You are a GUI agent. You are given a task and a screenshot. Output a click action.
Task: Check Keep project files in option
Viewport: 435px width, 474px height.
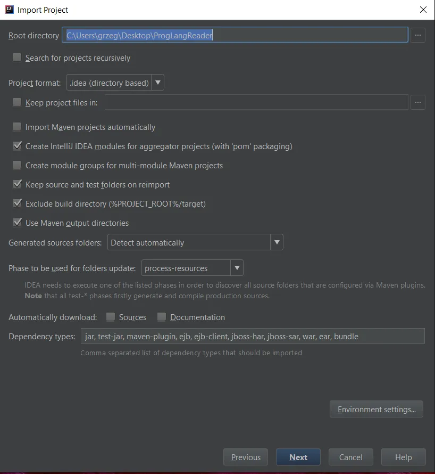click(17, 102)
